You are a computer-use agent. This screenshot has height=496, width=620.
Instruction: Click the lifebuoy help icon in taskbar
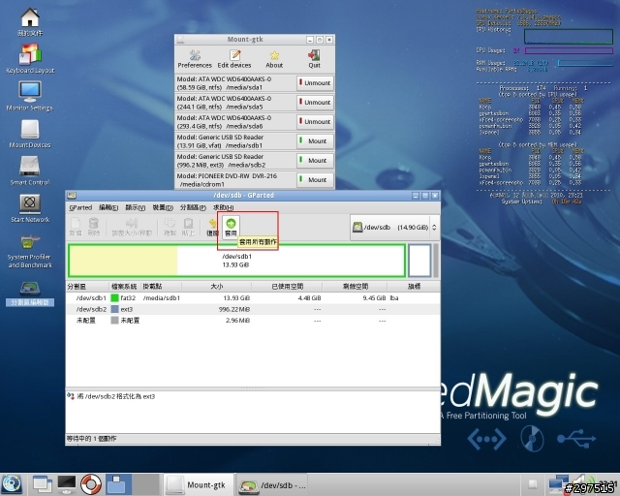pyautogui.click(x=91, y=484)
